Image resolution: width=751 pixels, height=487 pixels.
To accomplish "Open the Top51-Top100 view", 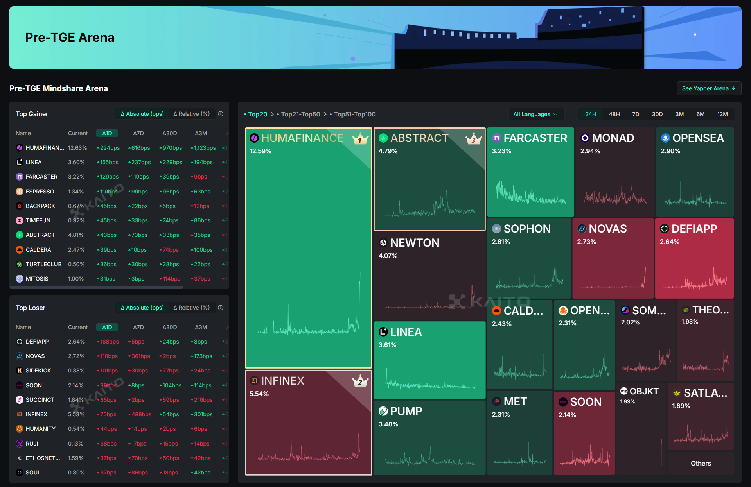I will tap(354, 114).
